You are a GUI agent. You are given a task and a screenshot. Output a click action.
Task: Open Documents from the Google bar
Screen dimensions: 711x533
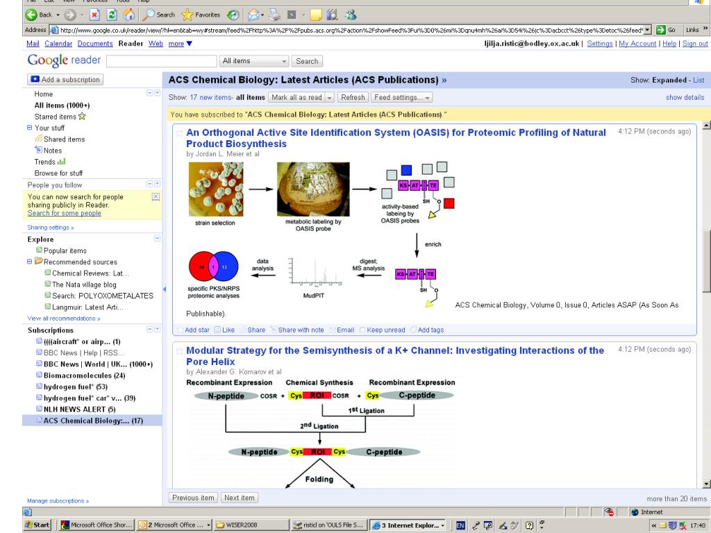click(95, 44)
